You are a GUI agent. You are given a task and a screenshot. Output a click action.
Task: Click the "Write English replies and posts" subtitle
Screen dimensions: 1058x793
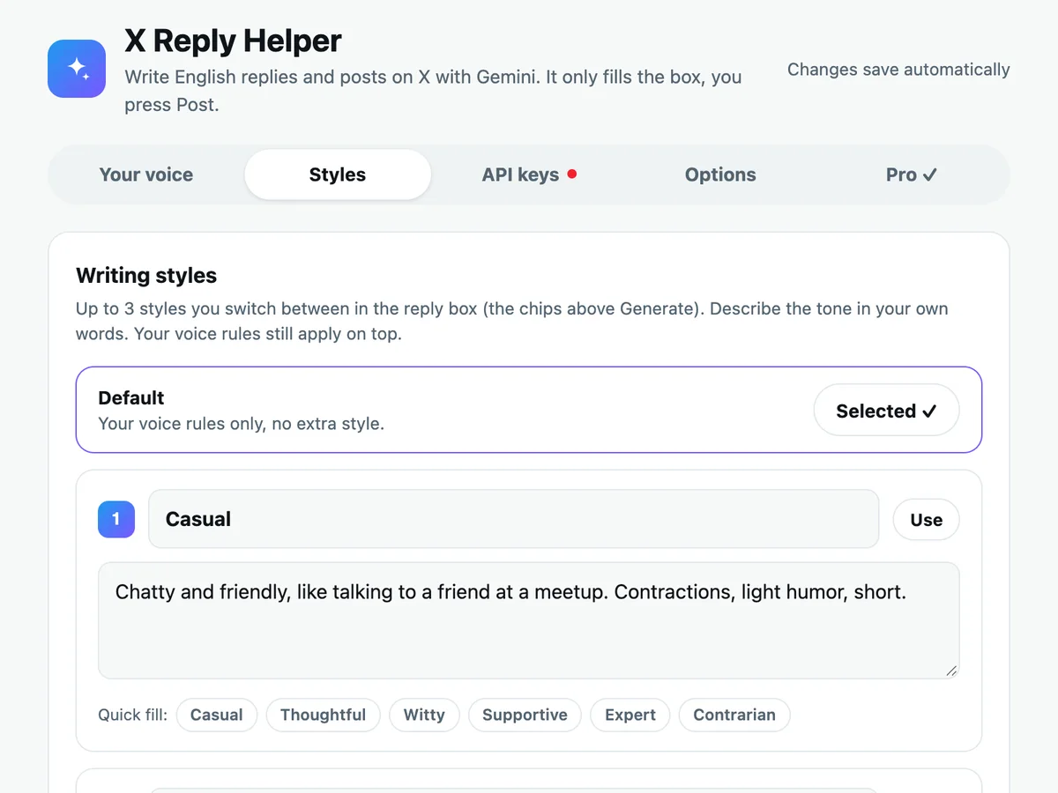tap(433, 91)
